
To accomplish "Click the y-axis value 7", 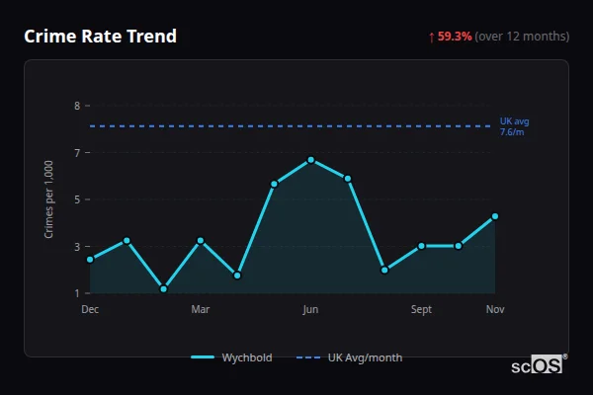I will click(x=77, y=153).
